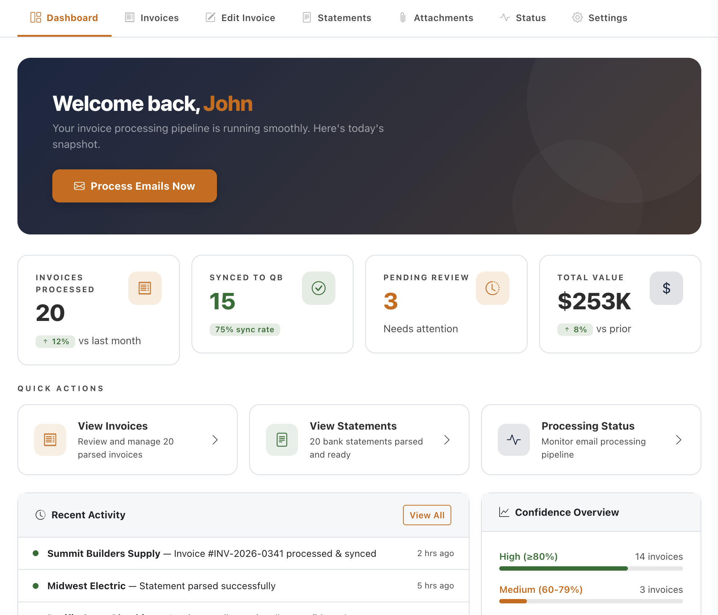Go to the Edit Invoice tab
This screenshot has height=615, width=718.
pyautogui.click(x=240, y=18)
